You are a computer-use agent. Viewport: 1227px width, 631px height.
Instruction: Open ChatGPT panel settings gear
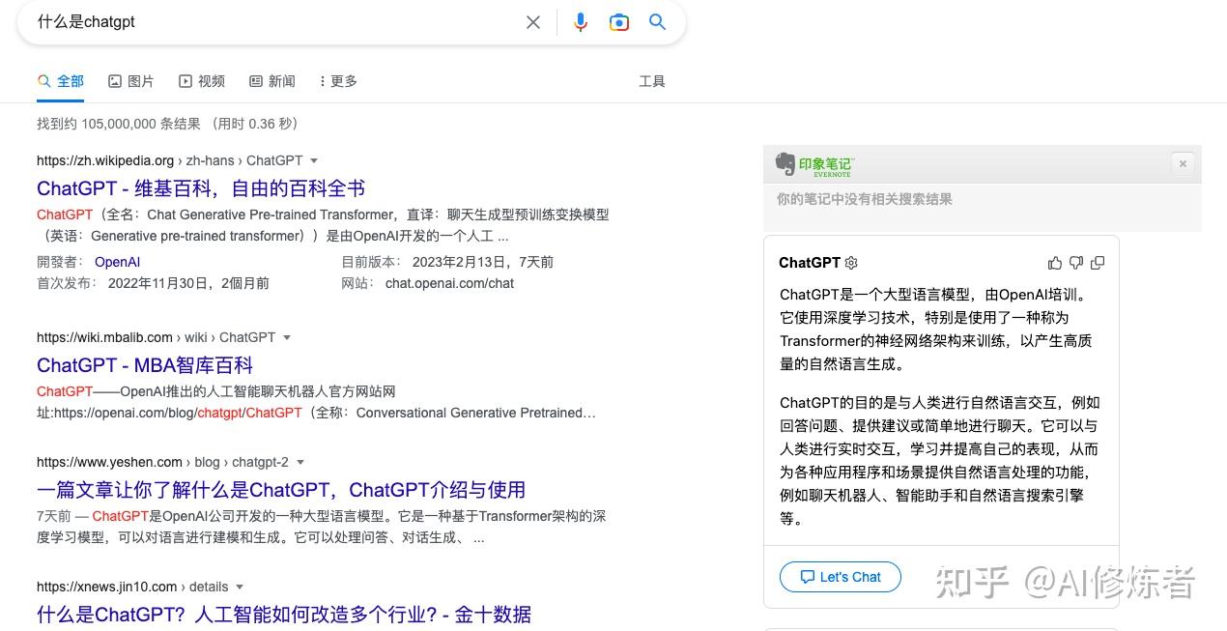[851, 263]
